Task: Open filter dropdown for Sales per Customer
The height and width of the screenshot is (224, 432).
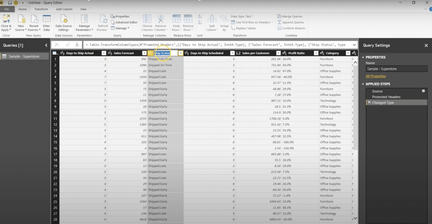Action: (278, 53)
